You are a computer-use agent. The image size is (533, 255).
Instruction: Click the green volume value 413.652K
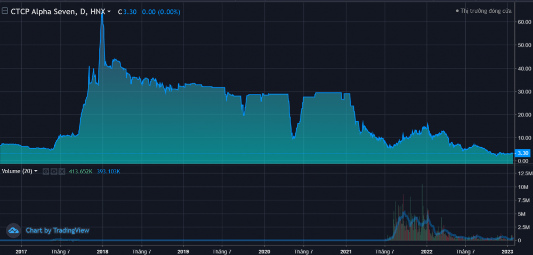pos(81,171)
